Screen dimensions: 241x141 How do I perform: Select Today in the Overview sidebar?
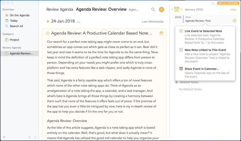14,21
